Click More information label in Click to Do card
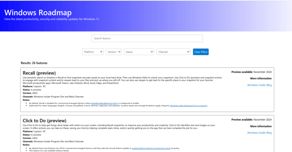The image size is (292, 152). [261, 126]
